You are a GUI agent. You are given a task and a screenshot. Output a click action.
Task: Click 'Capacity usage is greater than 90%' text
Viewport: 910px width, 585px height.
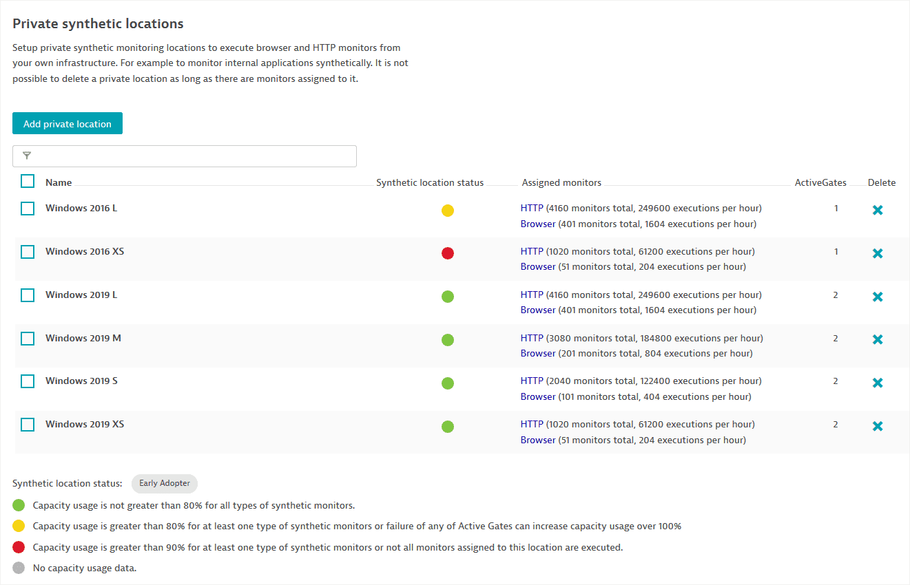pyautogui.click(x=328, y=547)
